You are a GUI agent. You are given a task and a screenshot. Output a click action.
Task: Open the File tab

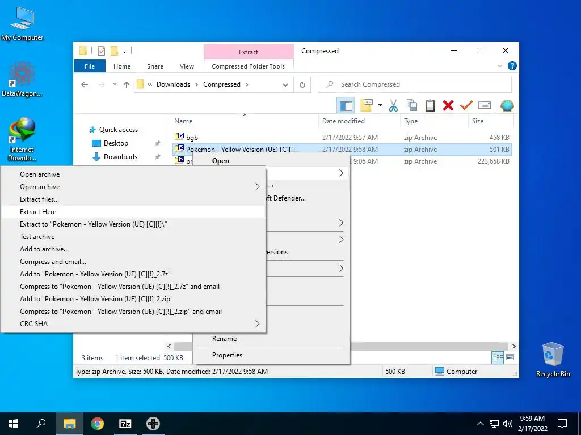pyautogui.click(x=90, y=66)
